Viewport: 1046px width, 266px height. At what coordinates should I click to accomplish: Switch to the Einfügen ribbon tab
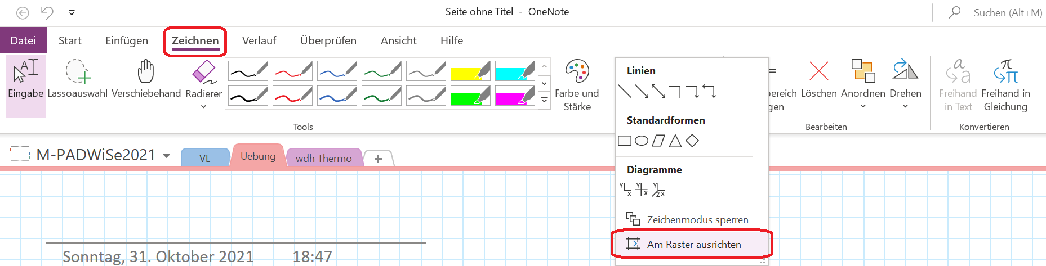tap(127, 40)
